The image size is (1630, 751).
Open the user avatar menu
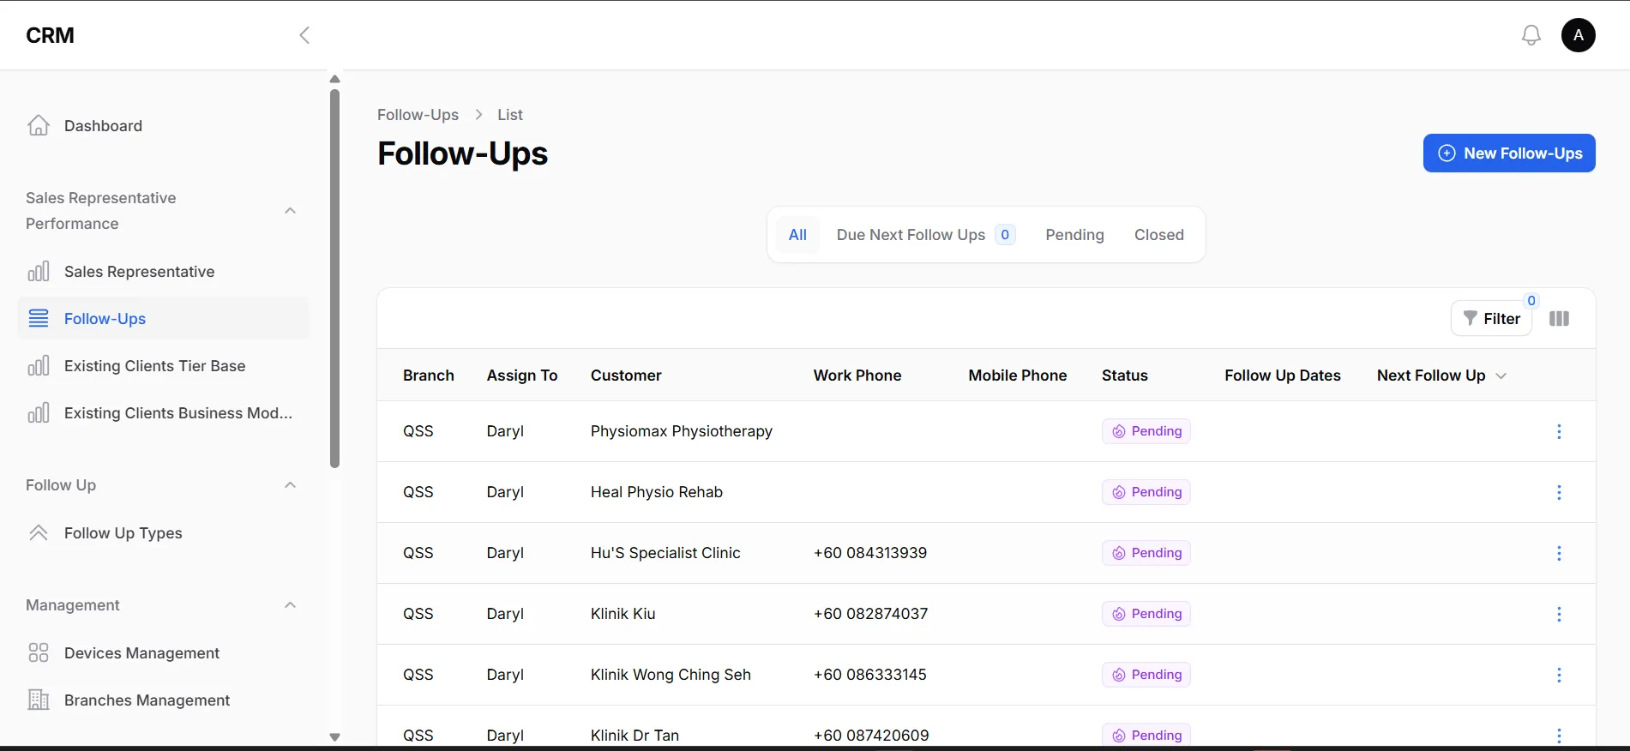[x=1579, y=35]
